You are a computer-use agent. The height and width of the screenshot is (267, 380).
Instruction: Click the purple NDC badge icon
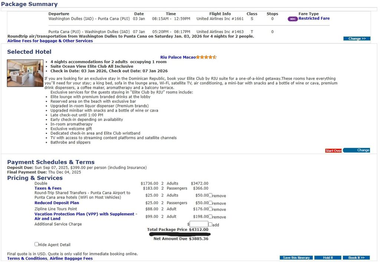tap(292, 19)
